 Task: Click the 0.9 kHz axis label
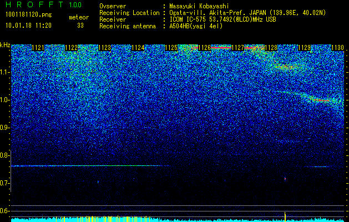4,128
